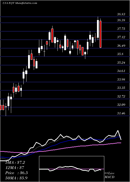
Task: Click inside the MACD inset chart box
Action: point(71,169)
